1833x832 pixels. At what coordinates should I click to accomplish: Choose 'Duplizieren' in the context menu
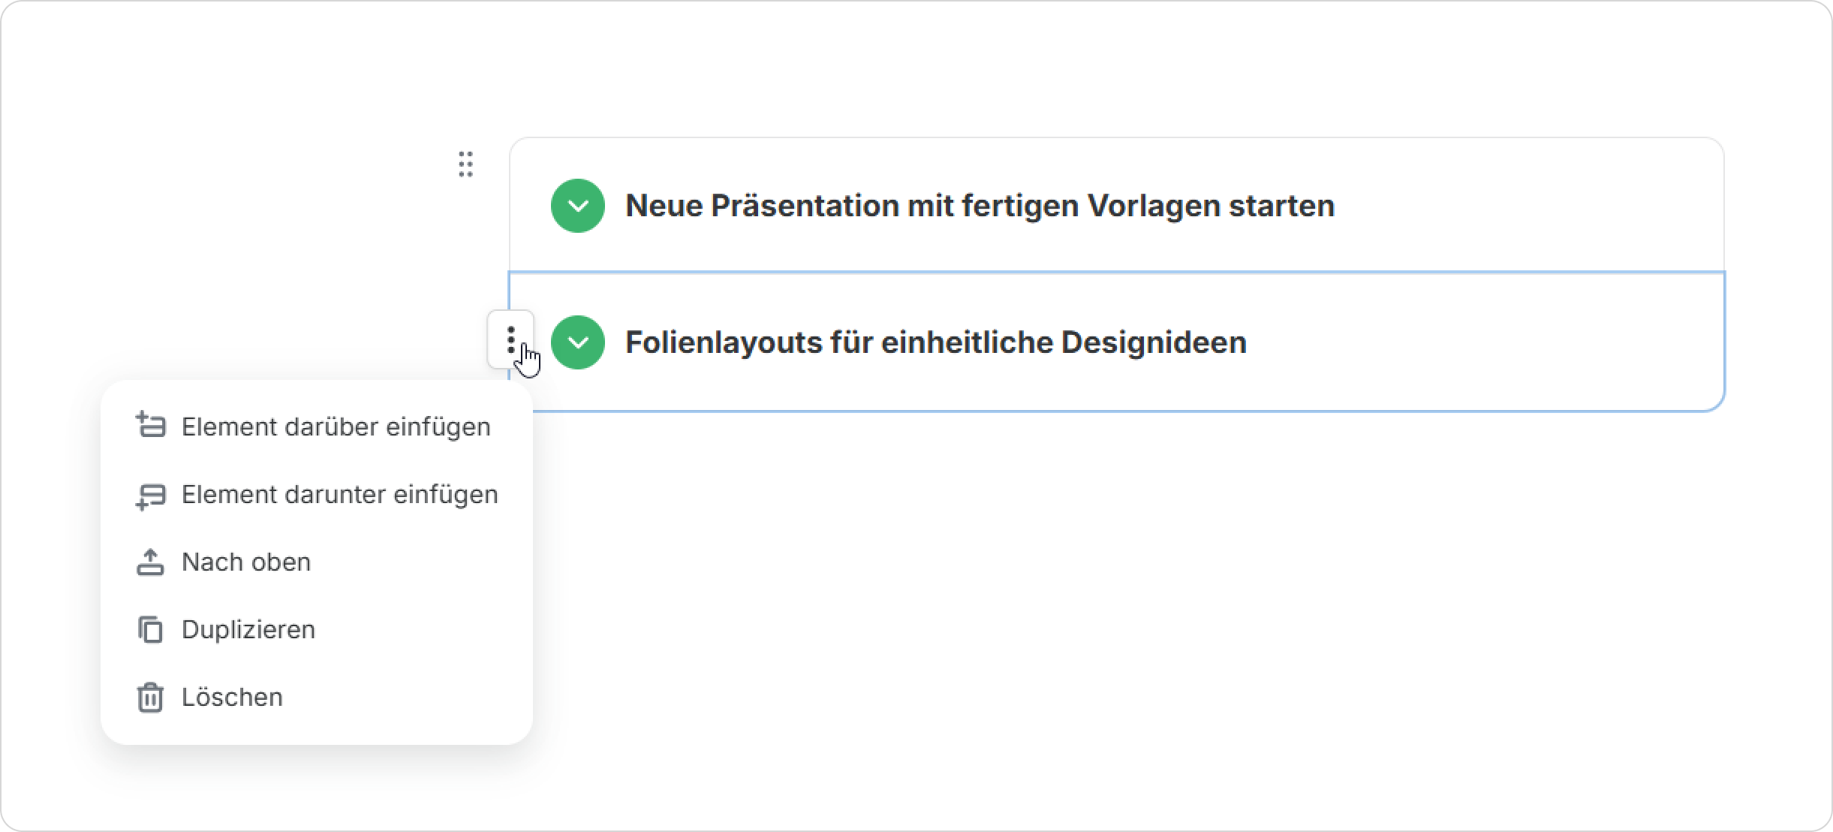[x=248, y=629]
